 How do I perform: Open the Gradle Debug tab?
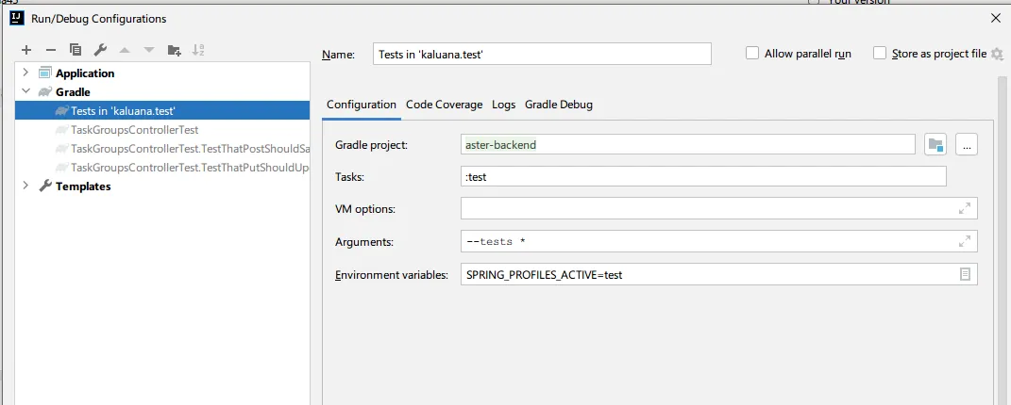[559, 105]
